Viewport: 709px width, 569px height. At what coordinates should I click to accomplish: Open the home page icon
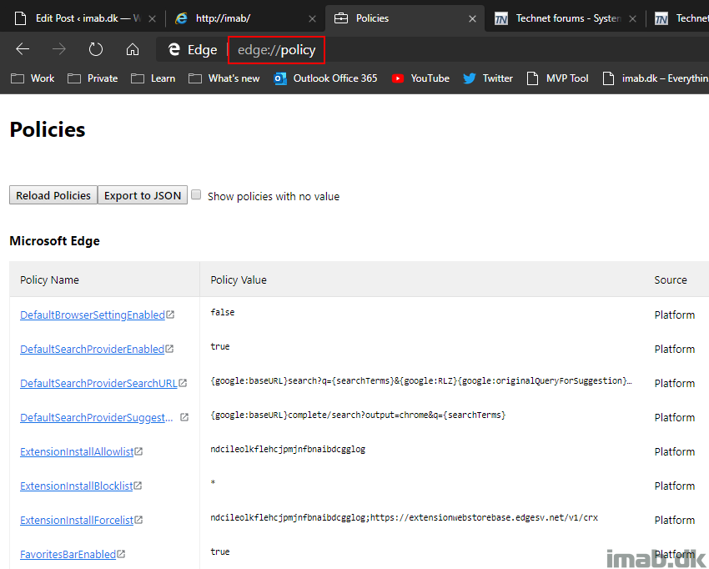[x=132, y=49]
